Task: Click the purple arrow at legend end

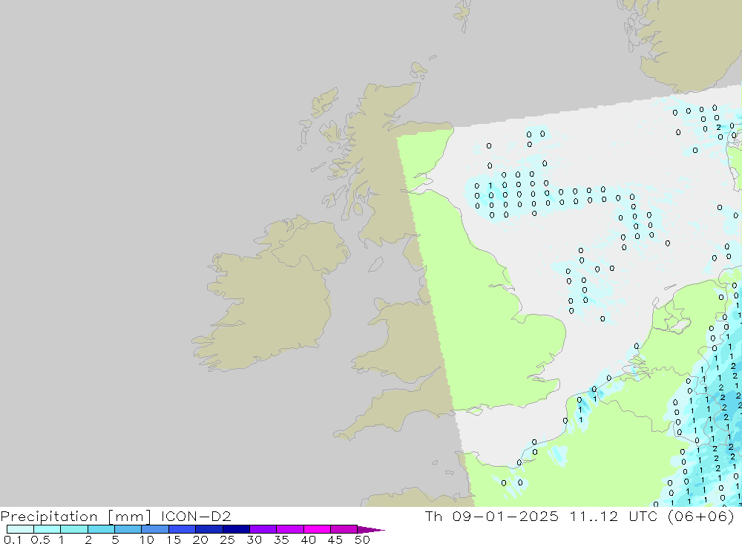Action: point(372,530)
